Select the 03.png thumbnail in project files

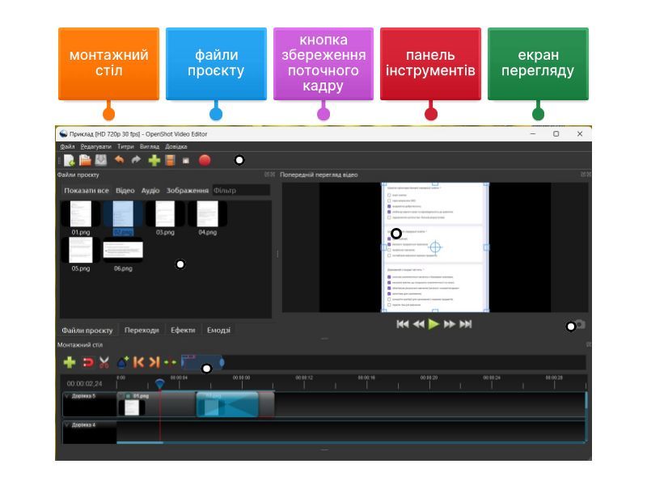(x=165, y=215)
